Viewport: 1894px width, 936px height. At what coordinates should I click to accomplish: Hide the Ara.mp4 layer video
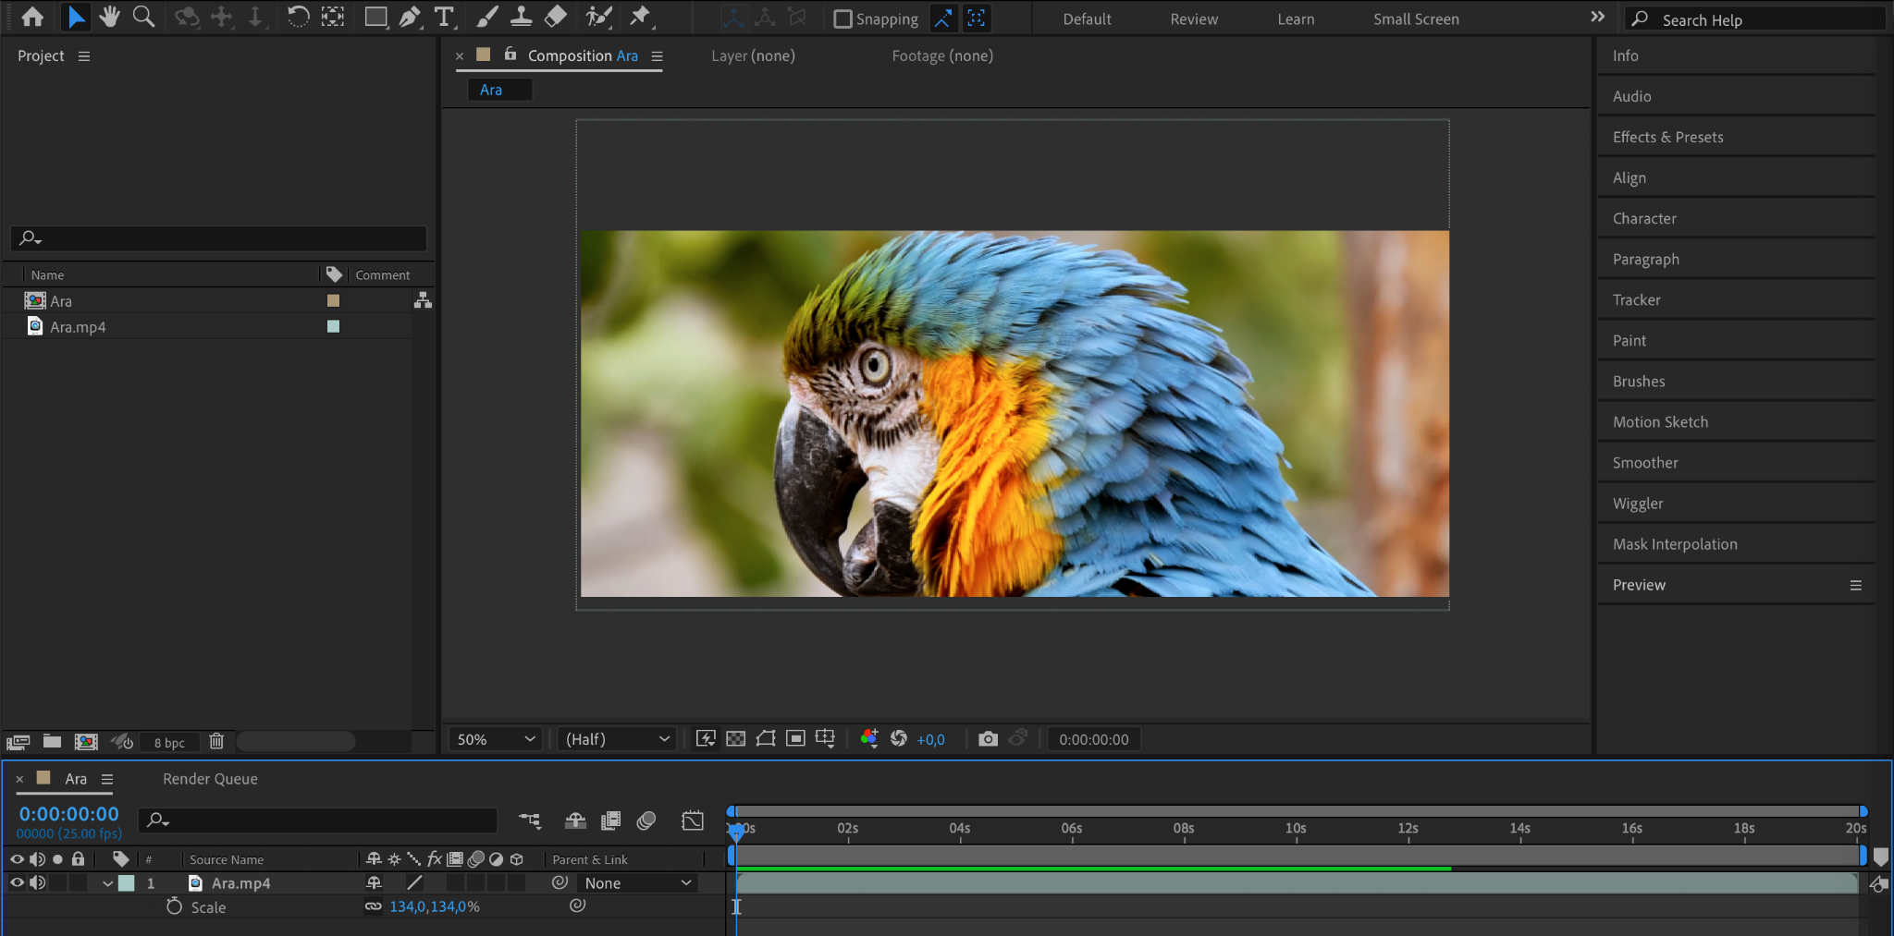[17, 883]
